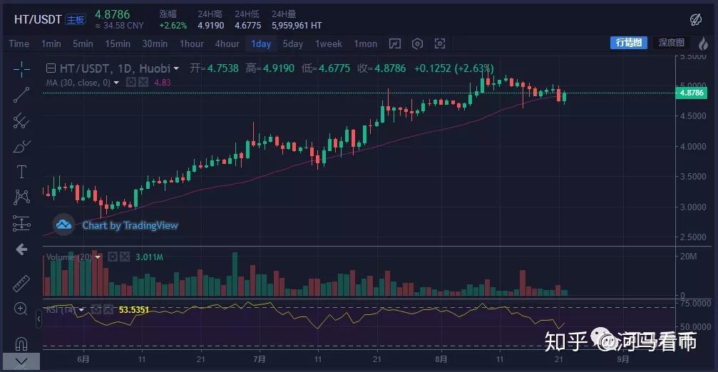This screenshot has width=718, height=372.
Task: Select the ruler measure tool
Action: click(x=21, y=284)
